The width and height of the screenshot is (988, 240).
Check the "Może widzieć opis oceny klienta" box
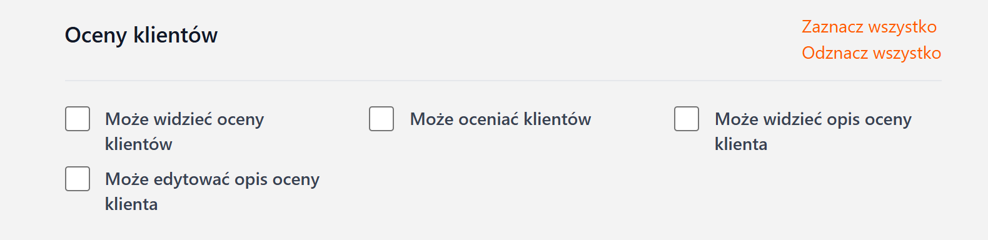687,119
